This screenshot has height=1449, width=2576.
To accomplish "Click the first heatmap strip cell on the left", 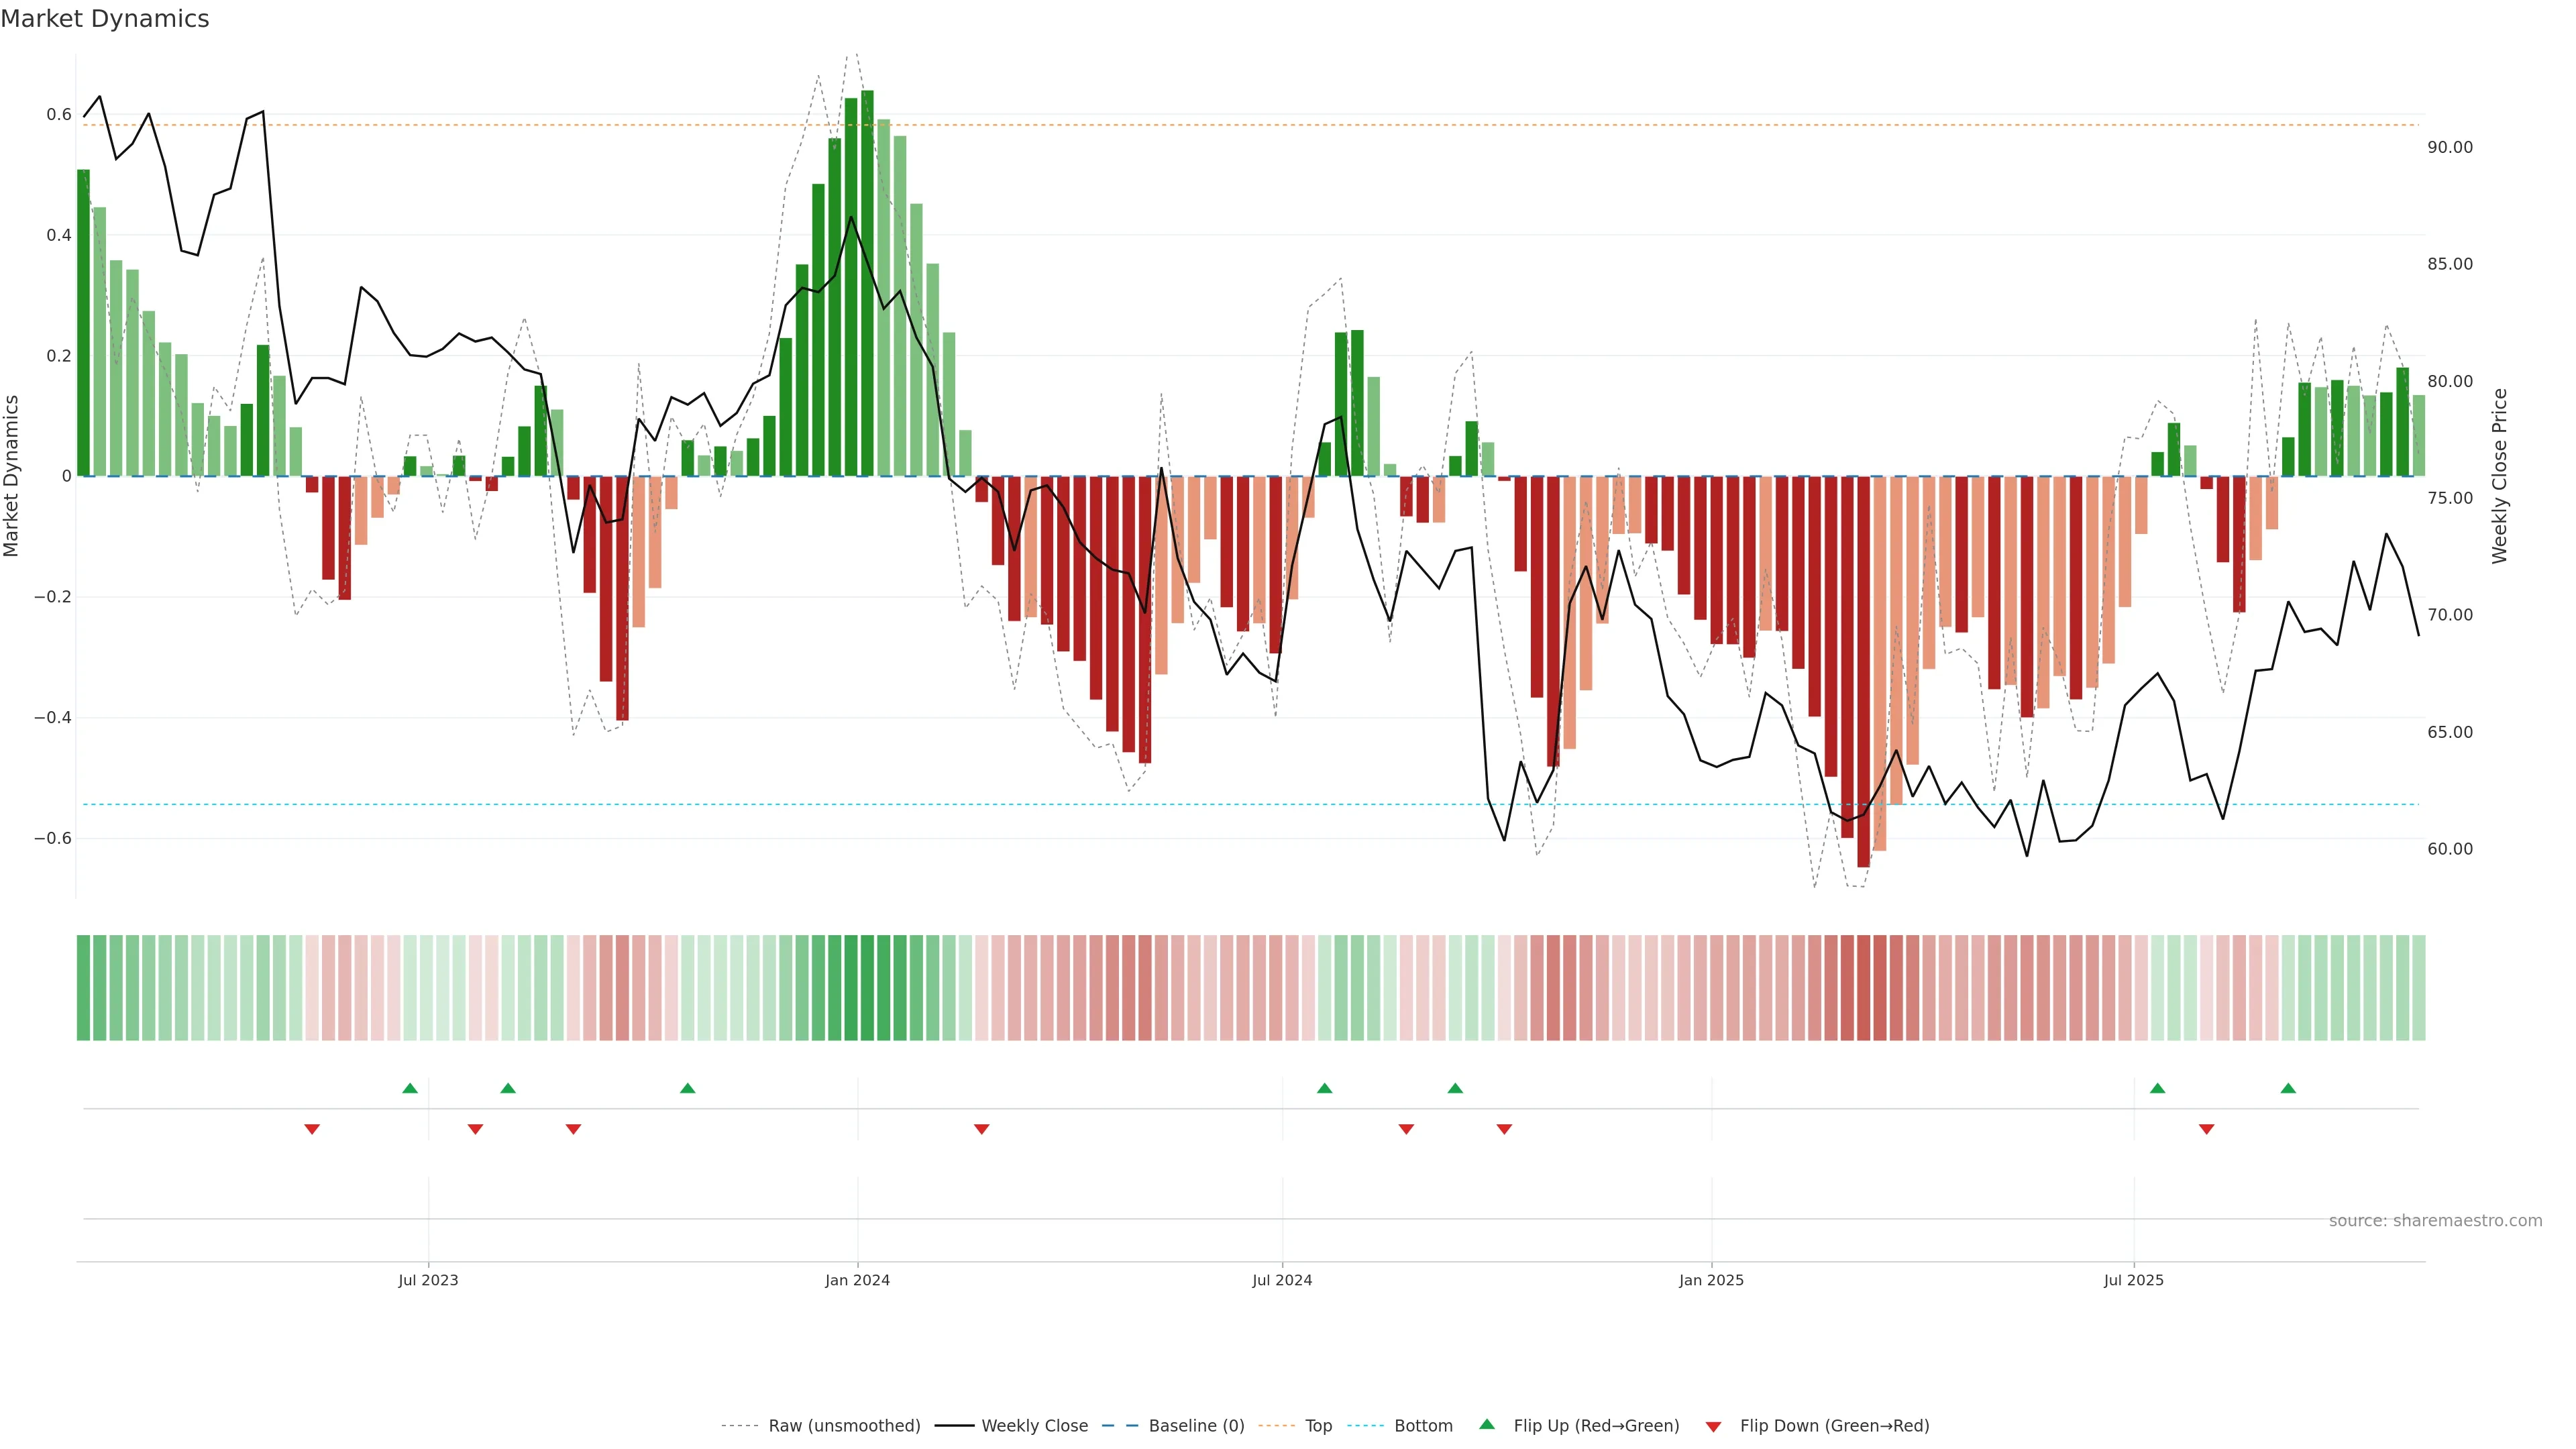I will [83, 988].
